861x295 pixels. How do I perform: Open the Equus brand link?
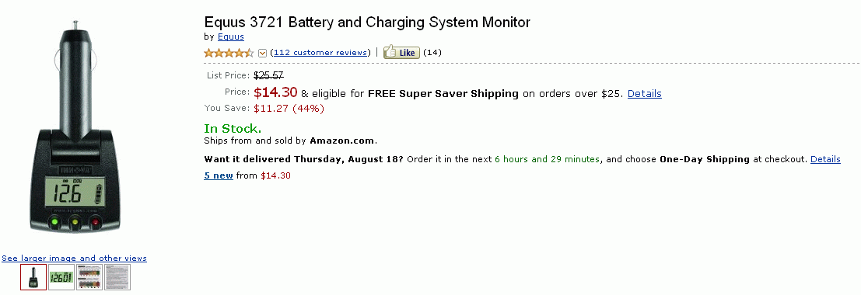tap(231, 36)
